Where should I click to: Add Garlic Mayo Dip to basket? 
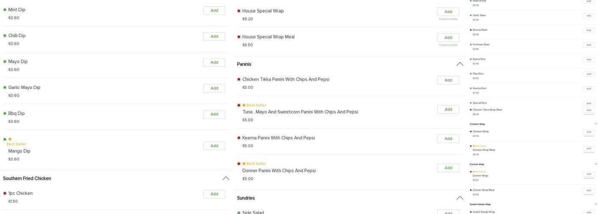pyautogui.click(x=214, y=88)
